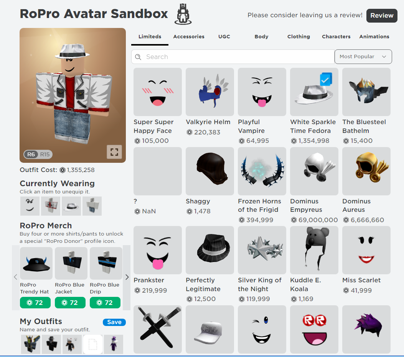
Task: Select the Valkyrie Helm item
Action: pyautogui.click(x=210, y=92)
